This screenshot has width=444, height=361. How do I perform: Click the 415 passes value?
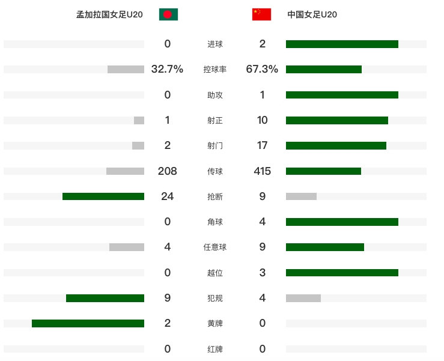(x=262, y=171)
